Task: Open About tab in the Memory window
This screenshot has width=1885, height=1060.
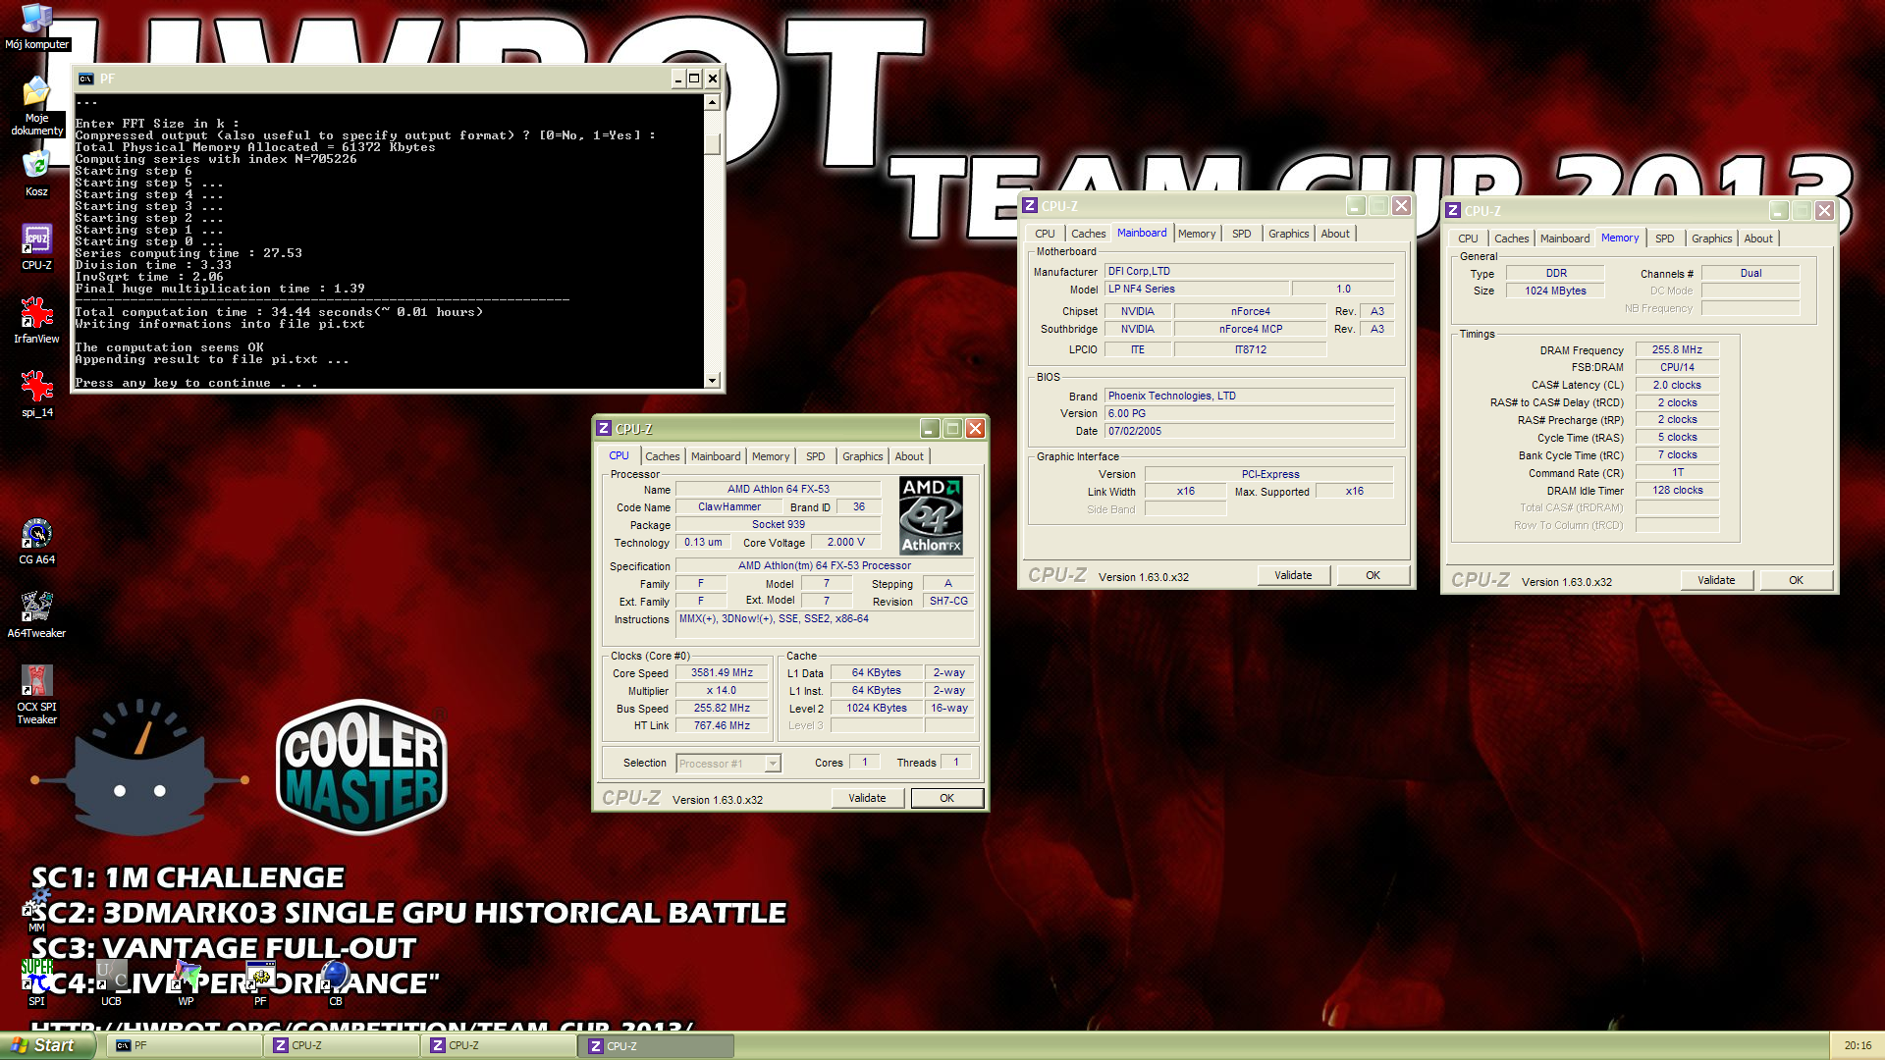Action: point(1758,238)
